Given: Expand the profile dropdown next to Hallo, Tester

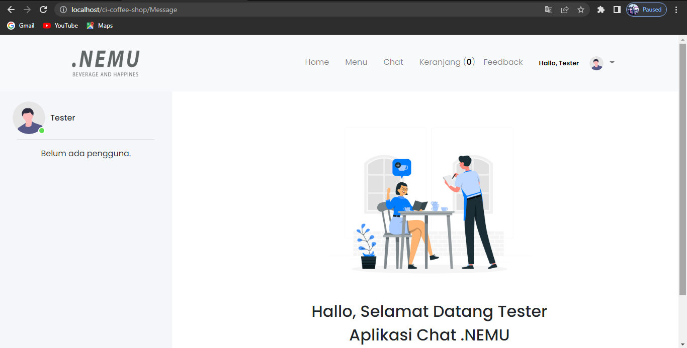Looking at the screenshot, I should (612, 63).
